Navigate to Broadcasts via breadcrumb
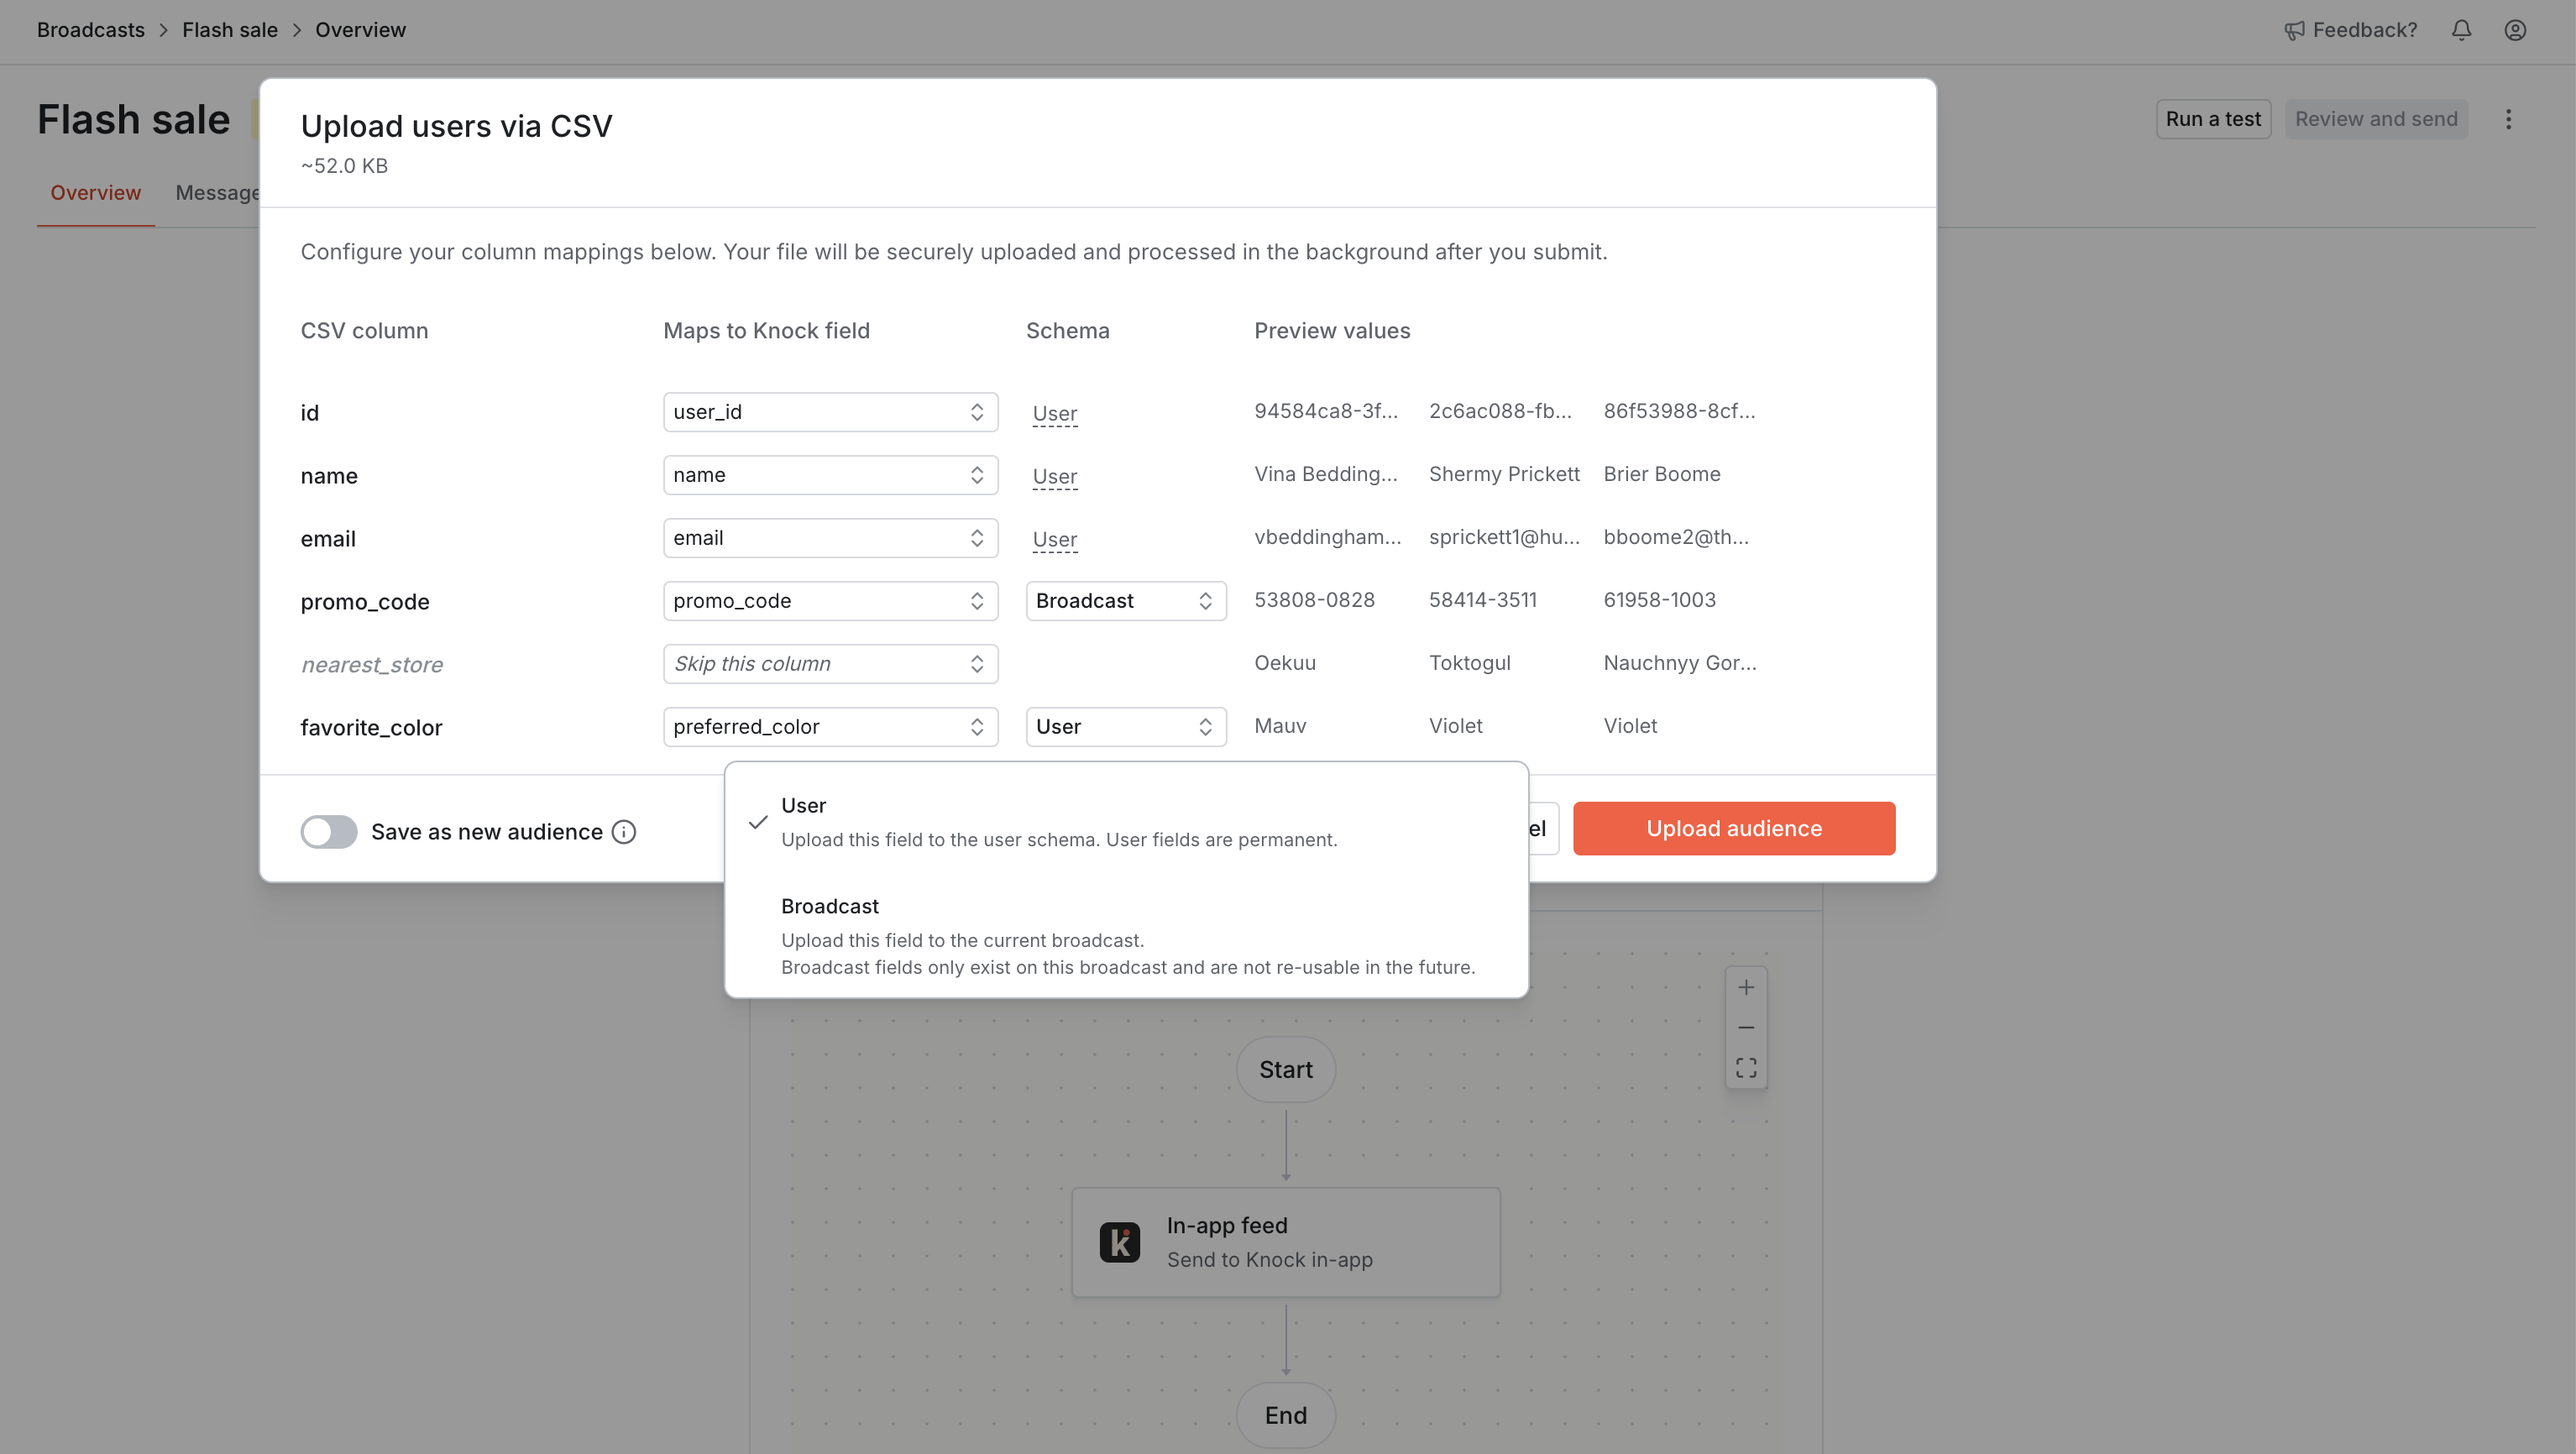Image resolution: width=2576 pixels, height=1454 pixels. 90,29
